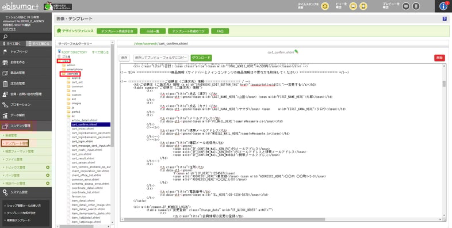Click the green ダウンロード button
This screenshot has height=228, width=452.
point(201,58)
